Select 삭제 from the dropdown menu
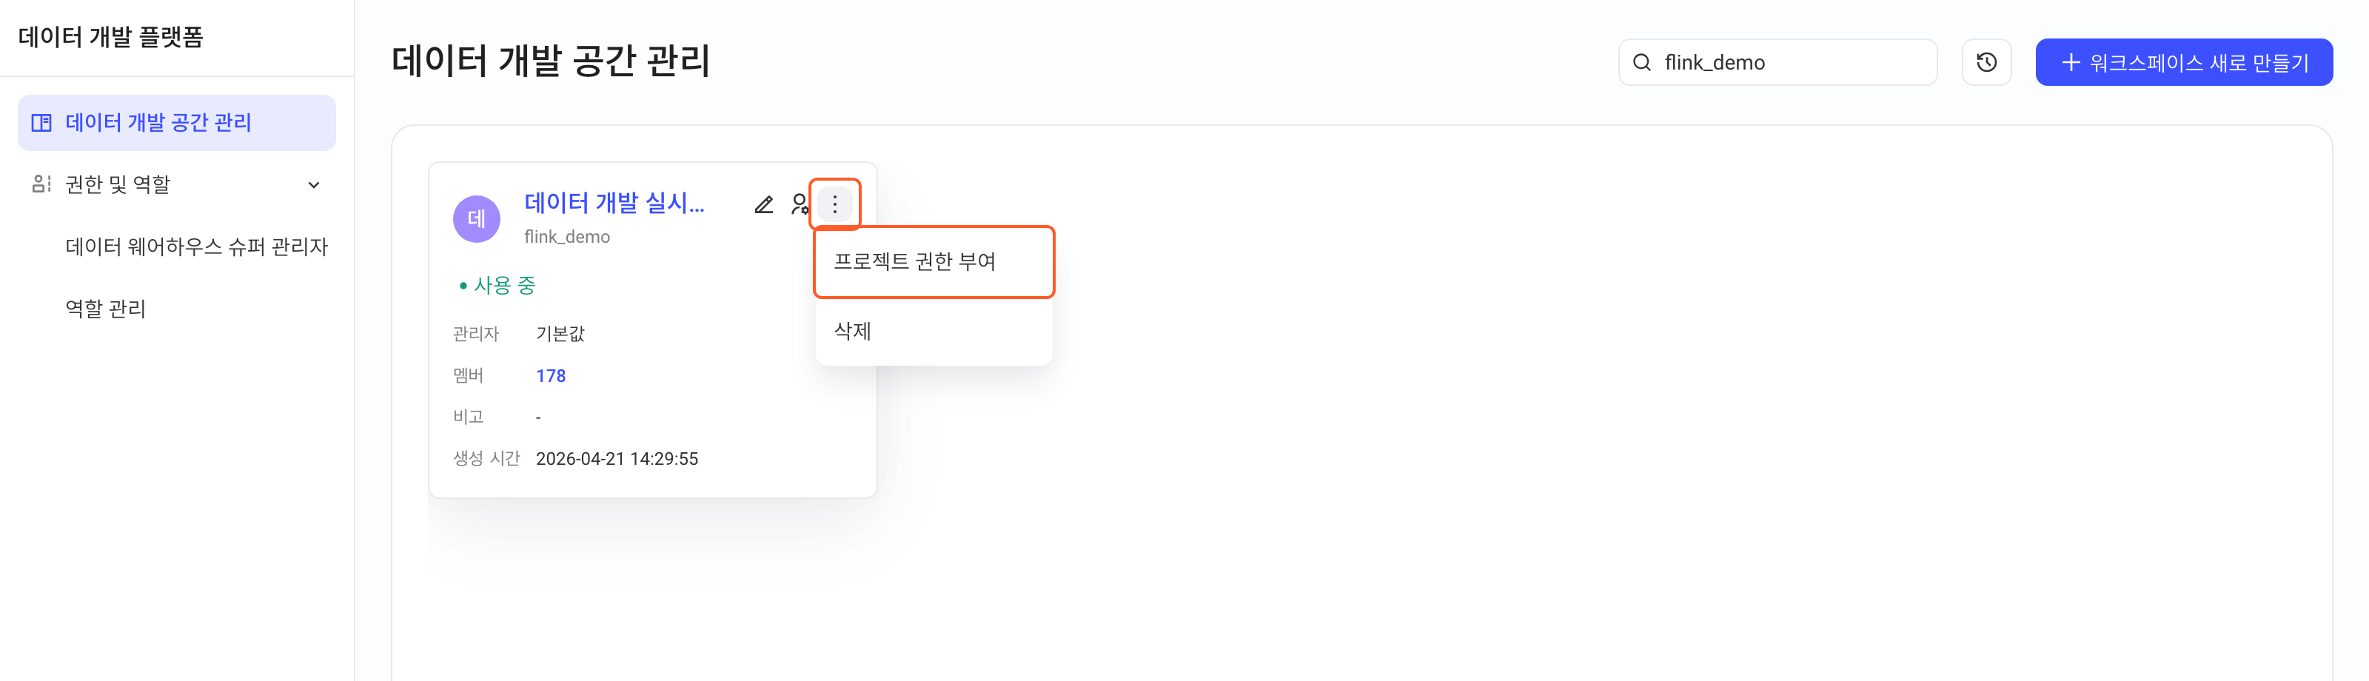 click(934, 331)
